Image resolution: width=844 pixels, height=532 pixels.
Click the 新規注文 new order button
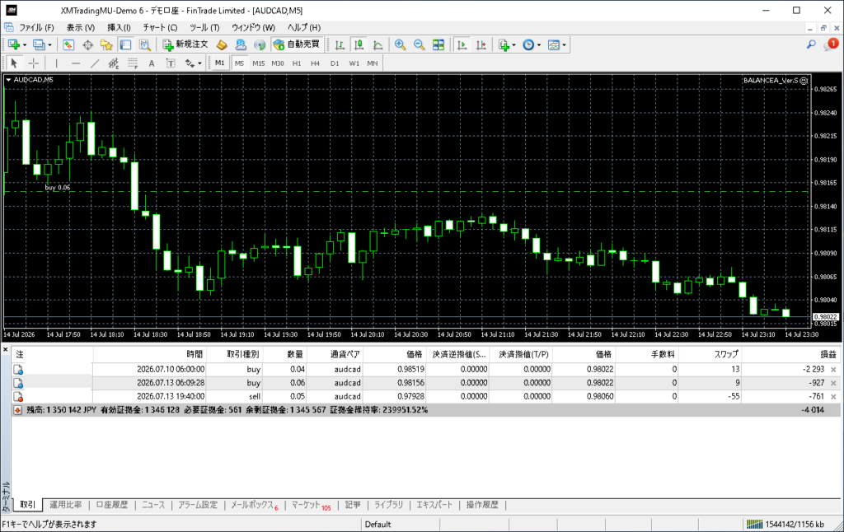(185, 44)
